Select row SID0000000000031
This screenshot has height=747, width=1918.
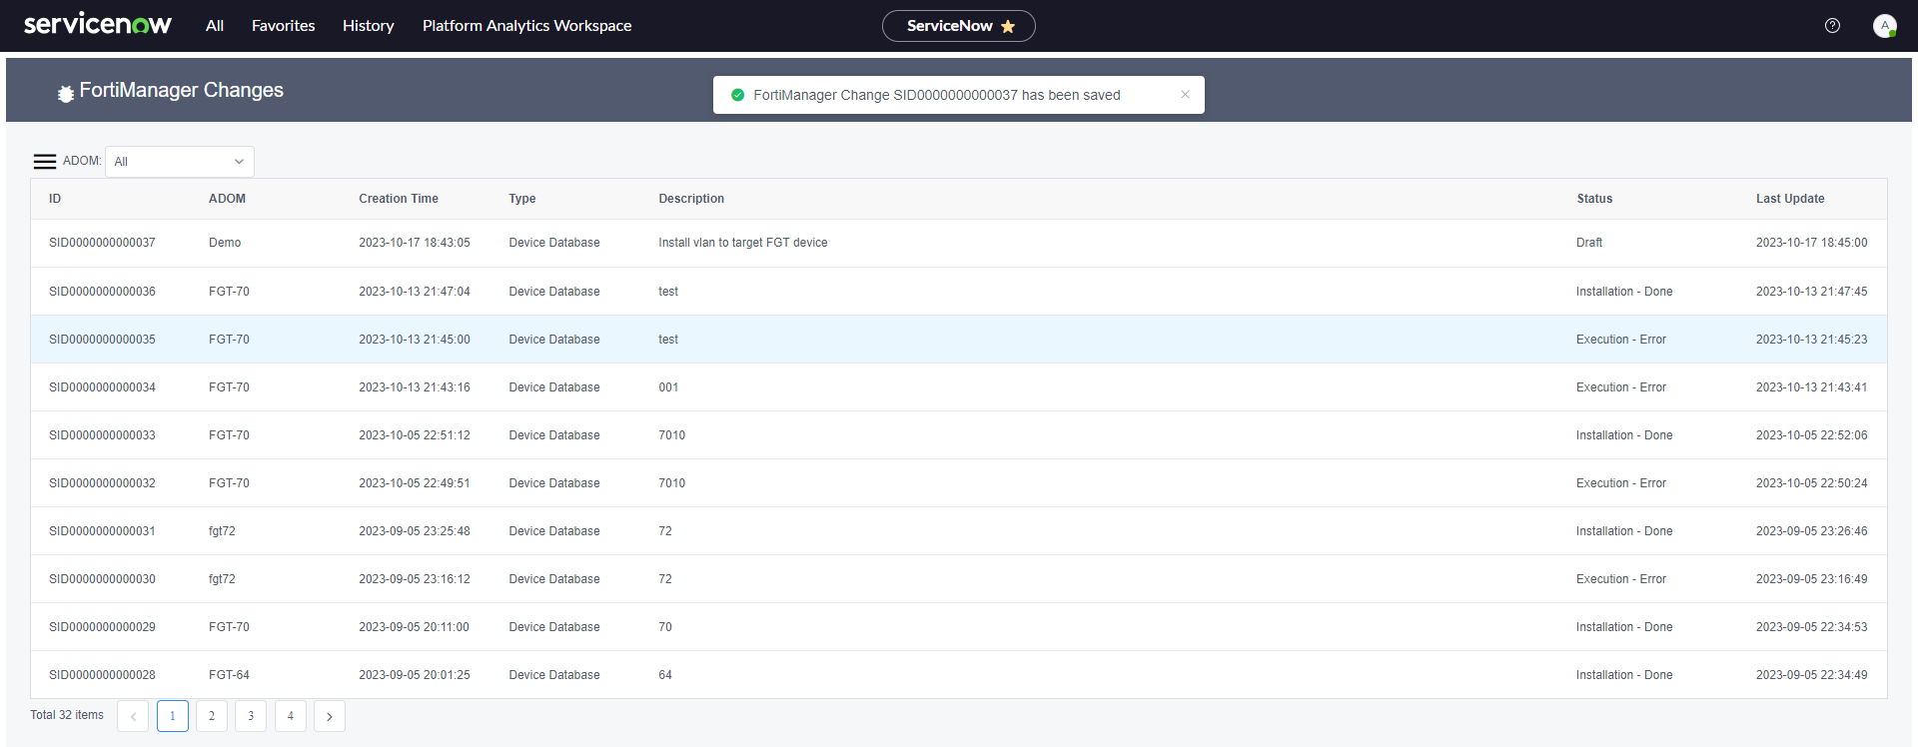click(959, 531)
